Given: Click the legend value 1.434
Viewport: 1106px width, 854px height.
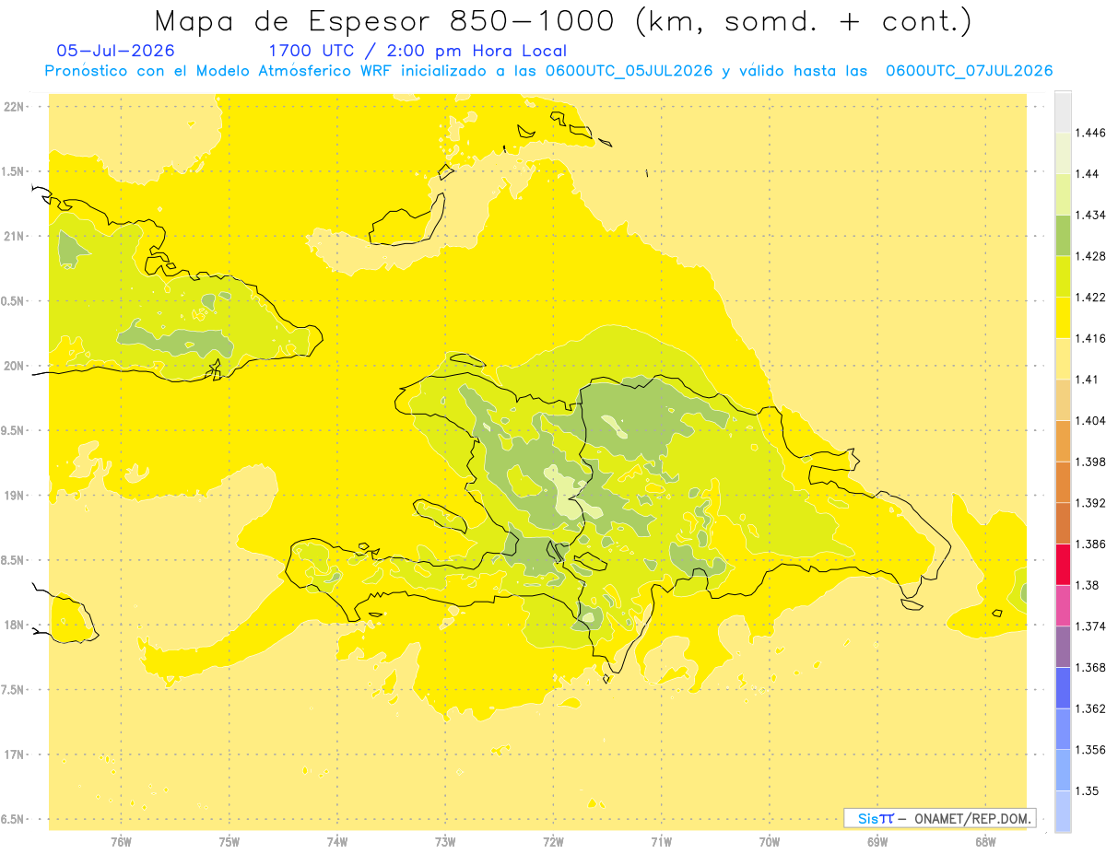Looking at the screenshot, I should coord(1090,215).
